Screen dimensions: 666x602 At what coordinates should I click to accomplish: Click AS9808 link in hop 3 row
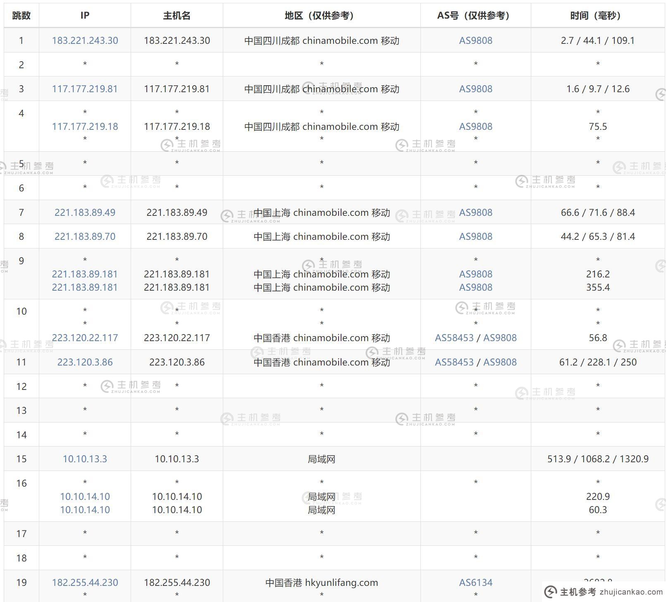pos(475,89)
